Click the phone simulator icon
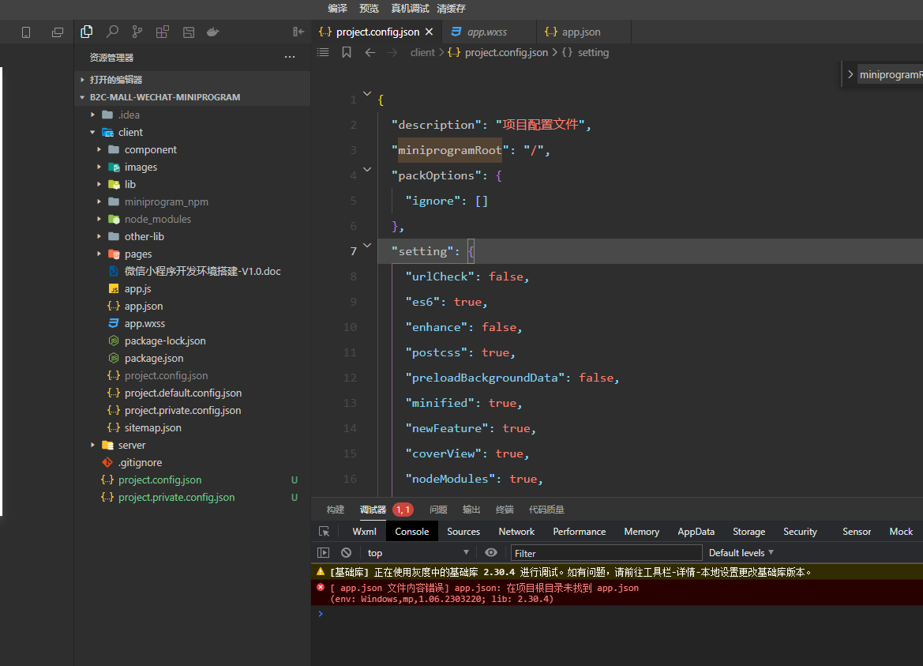This screenshot has width=923, height=666. [26, 32]
